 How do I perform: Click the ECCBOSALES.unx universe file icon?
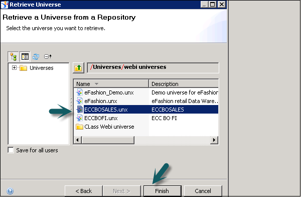(79, 109)
